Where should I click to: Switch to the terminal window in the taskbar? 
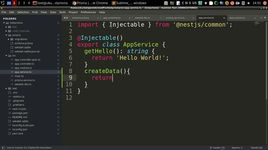coord(50,3)
